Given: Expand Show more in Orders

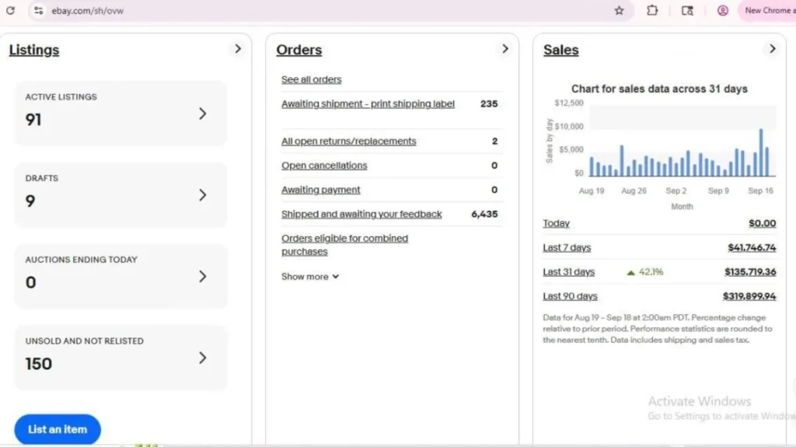Looking at the screenshot, I should [x=310, y=277].
